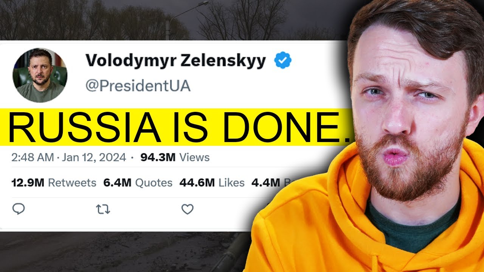Open the Volodymyr Zelenskyy display name
This screenshot has width=484, height=272.
tap(175, 61)
